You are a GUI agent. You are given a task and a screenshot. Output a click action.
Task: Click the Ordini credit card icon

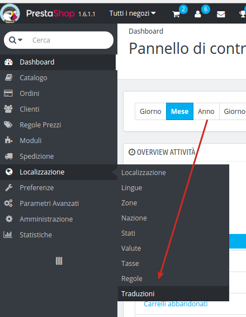point(8,93)
